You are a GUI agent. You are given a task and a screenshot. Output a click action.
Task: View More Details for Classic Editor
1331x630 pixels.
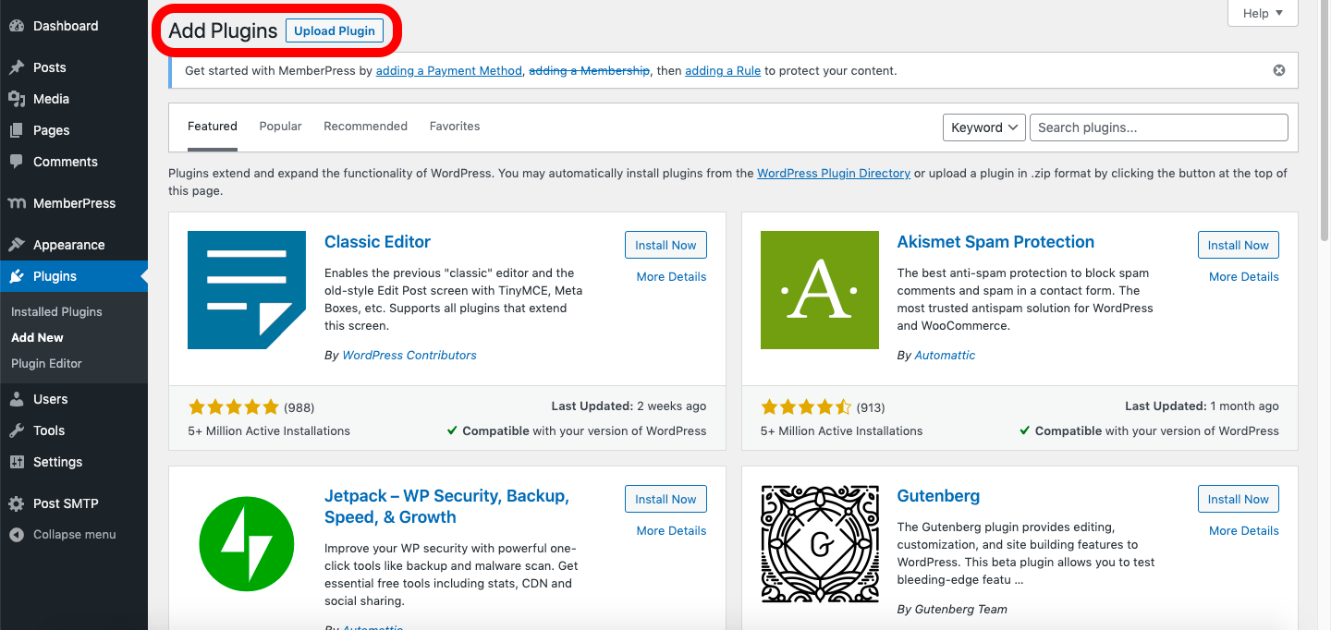[x=671, y=277]
